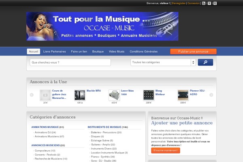Click the Mackie MR5 ad title
The height and width of the screenshot is (162, 243).
coord(94,91)
